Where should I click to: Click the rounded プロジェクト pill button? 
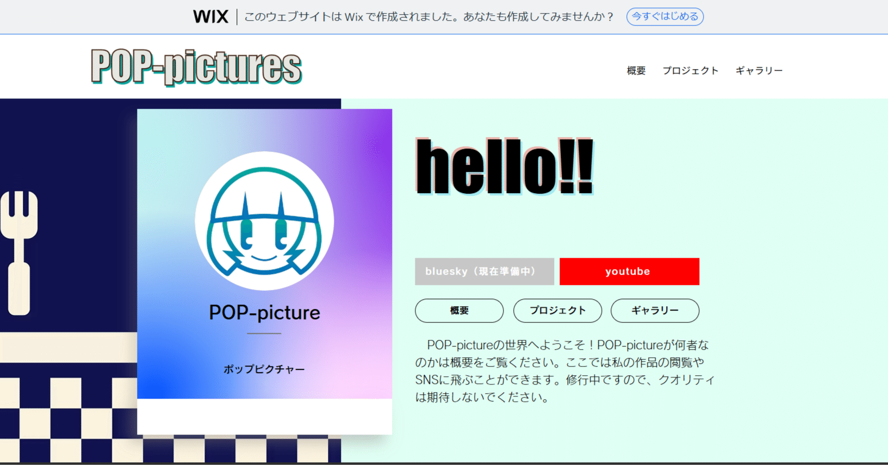click(x=557, y=311)
